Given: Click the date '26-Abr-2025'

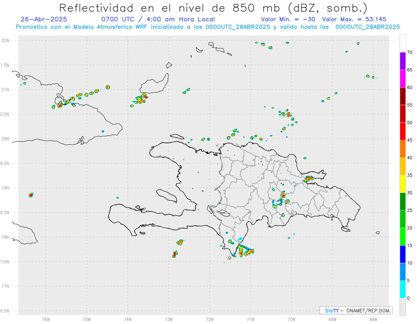Looking at the screenshot, I should coord(44,19).
